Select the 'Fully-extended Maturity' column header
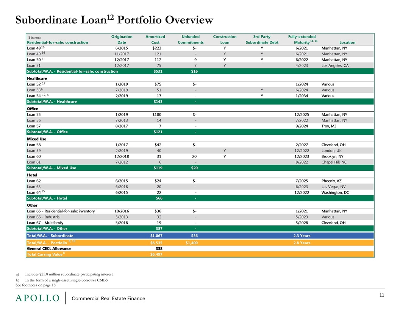The height and width of the screenshot is (309, 400). tap(303, 39)
